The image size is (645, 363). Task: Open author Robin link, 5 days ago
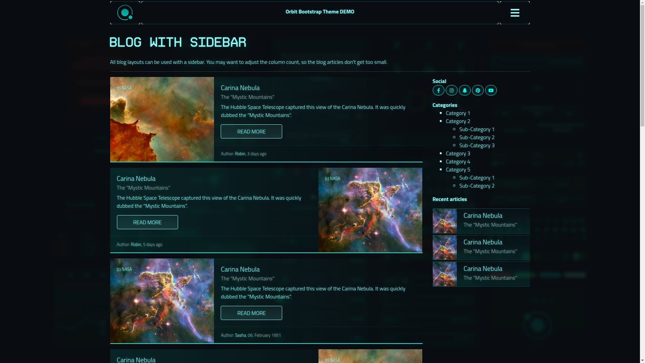pyautogui.click(x=136, y=244)
